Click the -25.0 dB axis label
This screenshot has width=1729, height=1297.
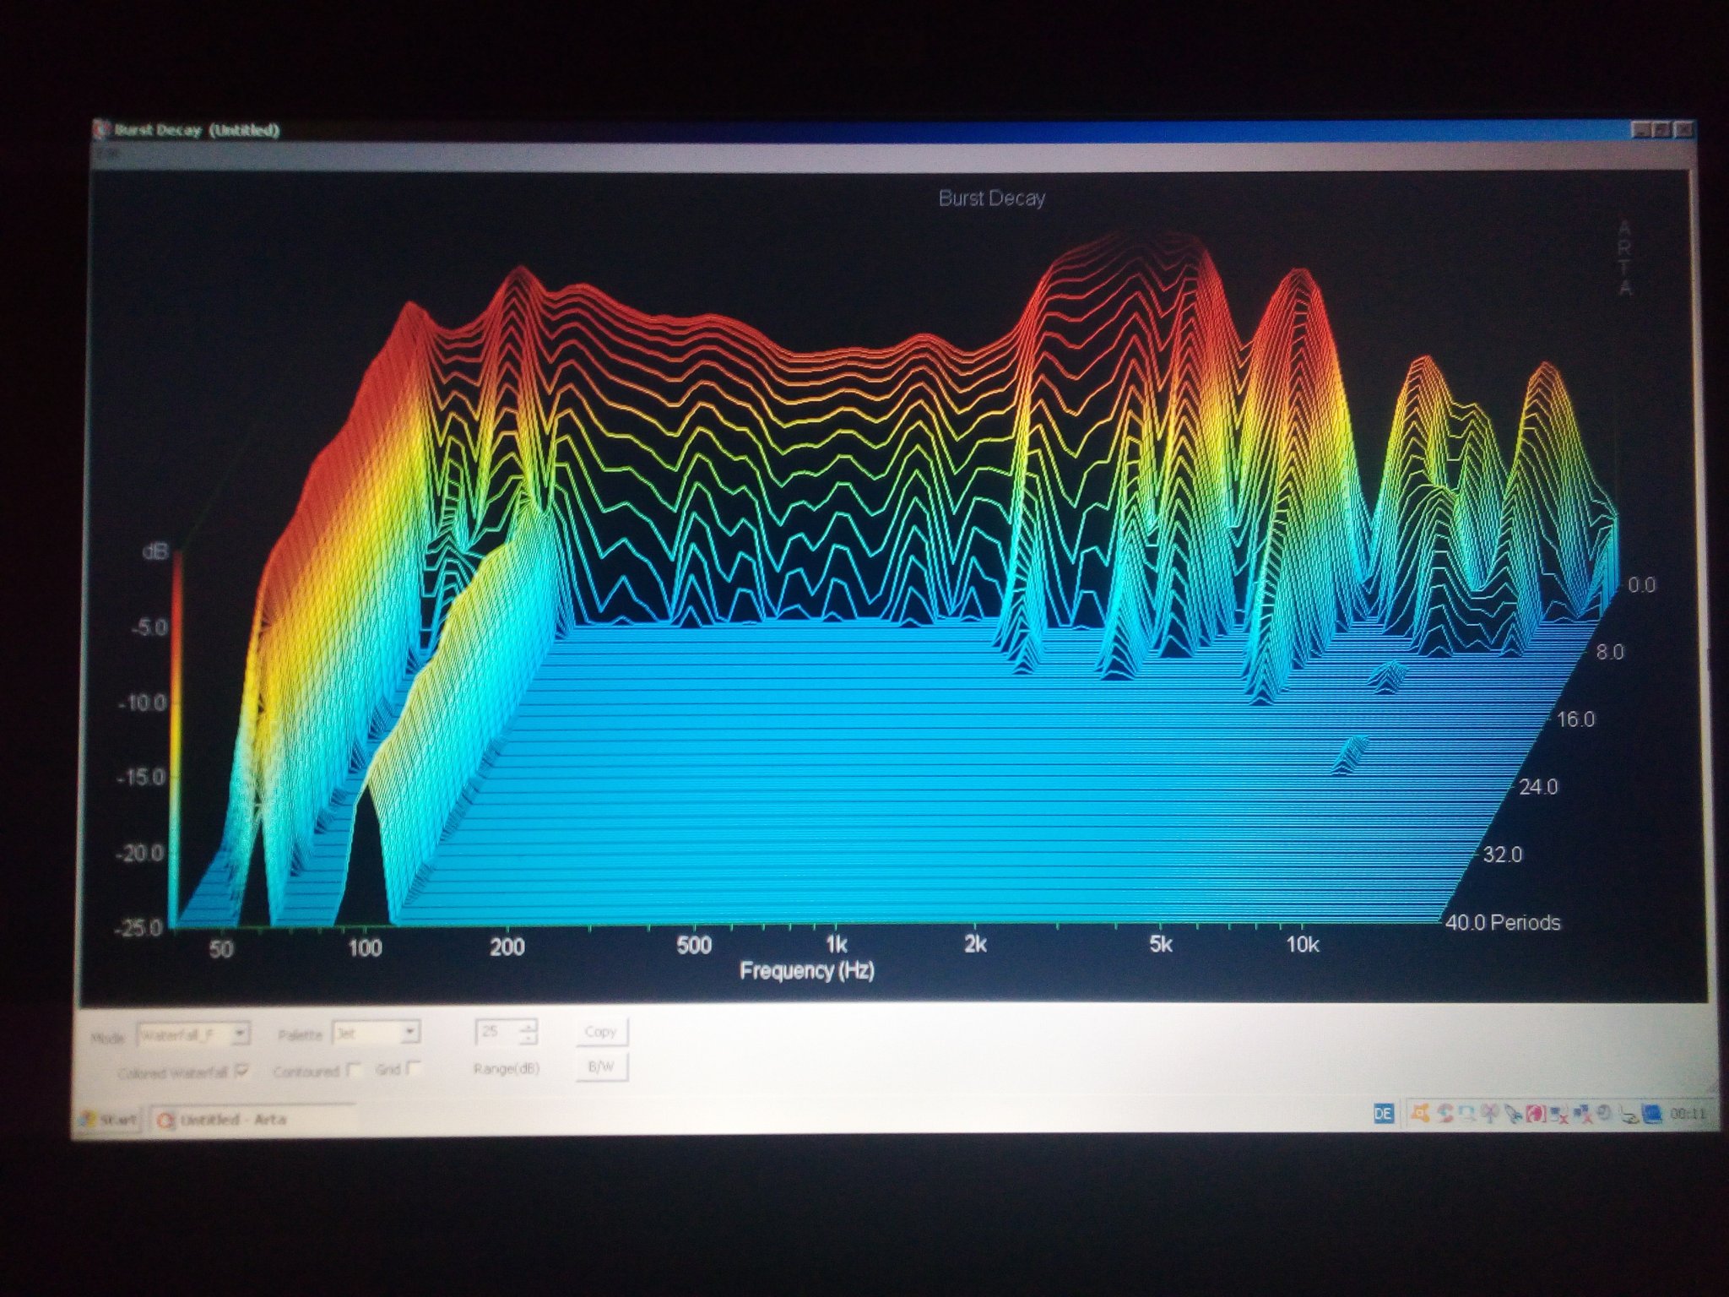[138, 928]
